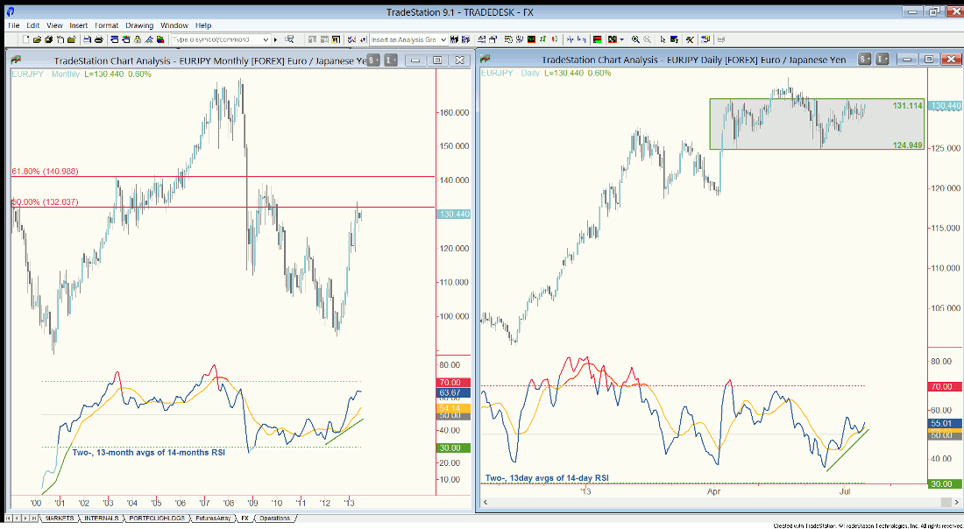The width and height of the screenshot is (964, 529).
Task: Click the Zoom In magnifier icon
Action: 635,39
